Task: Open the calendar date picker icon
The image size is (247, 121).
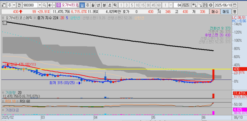Action: (x=235, y=5)
